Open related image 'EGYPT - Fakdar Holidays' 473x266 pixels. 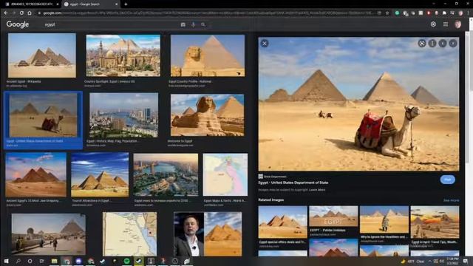(333, 216)
